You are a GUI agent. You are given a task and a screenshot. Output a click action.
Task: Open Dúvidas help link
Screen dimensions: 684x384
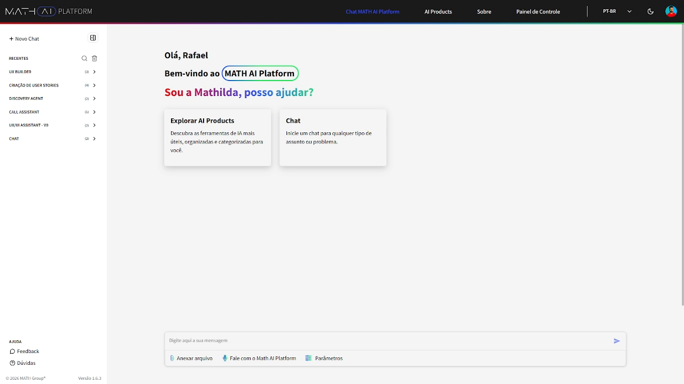(x=26, y=363)
